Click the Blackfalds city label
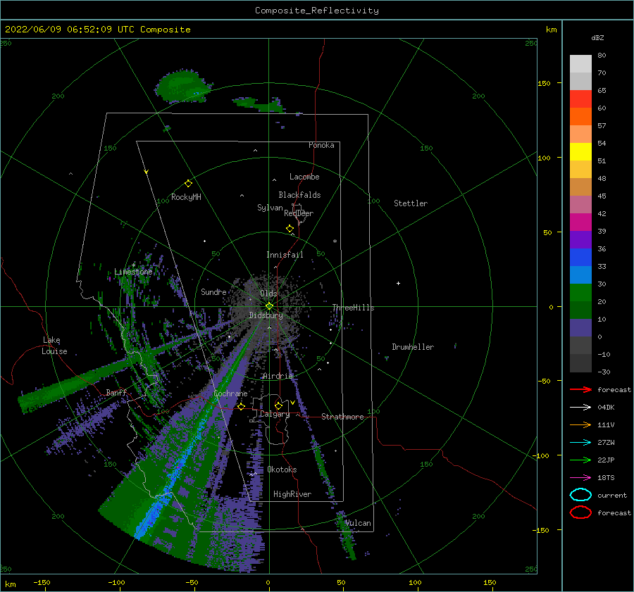 299,195
